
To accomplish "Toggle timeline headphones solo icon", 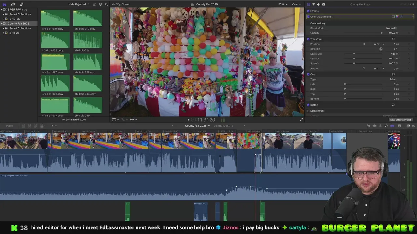I will coord(386,126).
